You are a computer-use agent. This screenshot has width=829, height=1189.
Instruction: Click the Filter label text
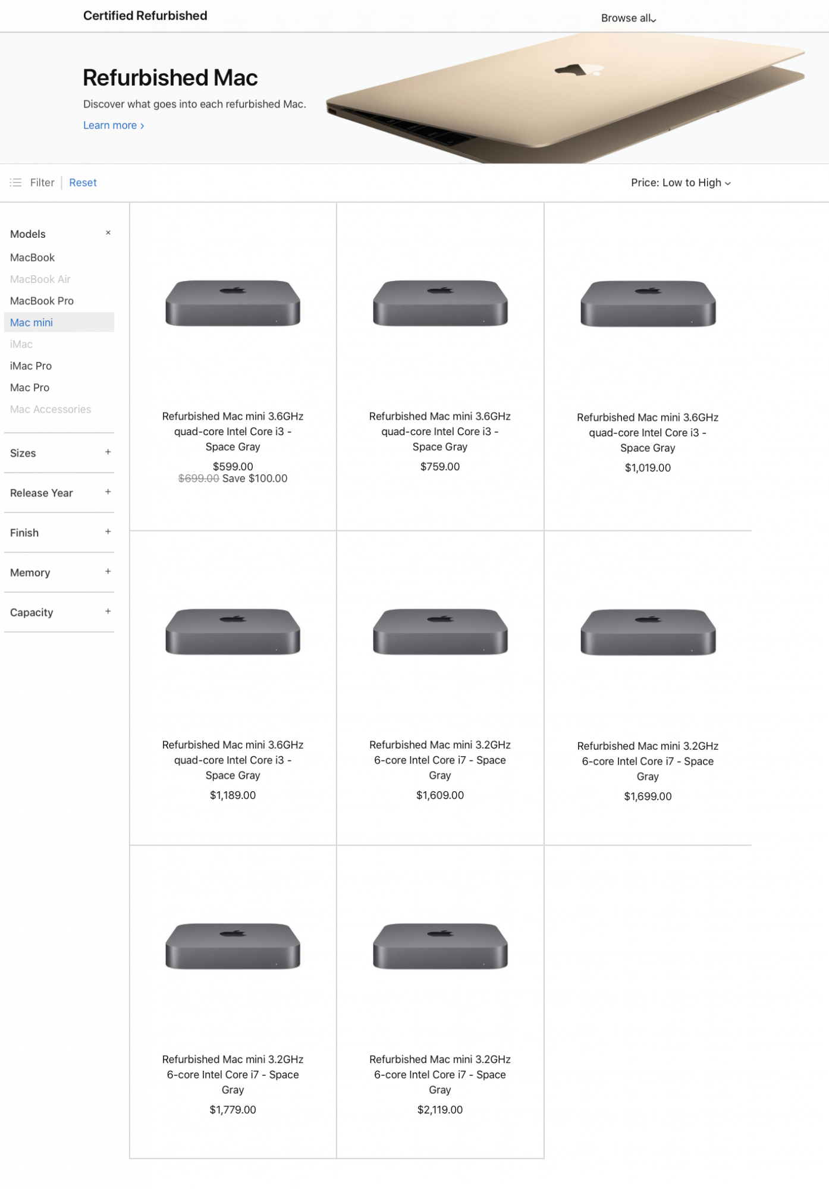coord(42,183)
